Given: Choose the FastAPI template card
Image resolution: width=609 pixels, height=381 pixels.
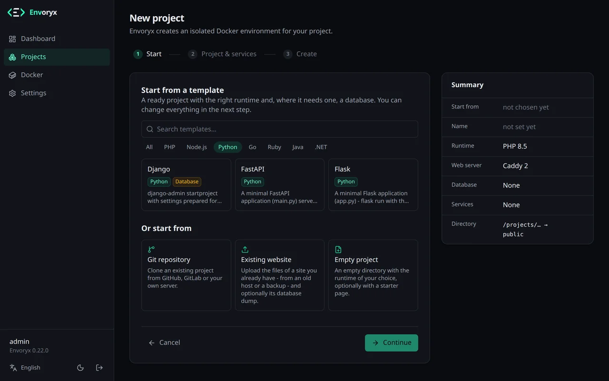Looking at the screenshot, I should [x=280, y=185].
